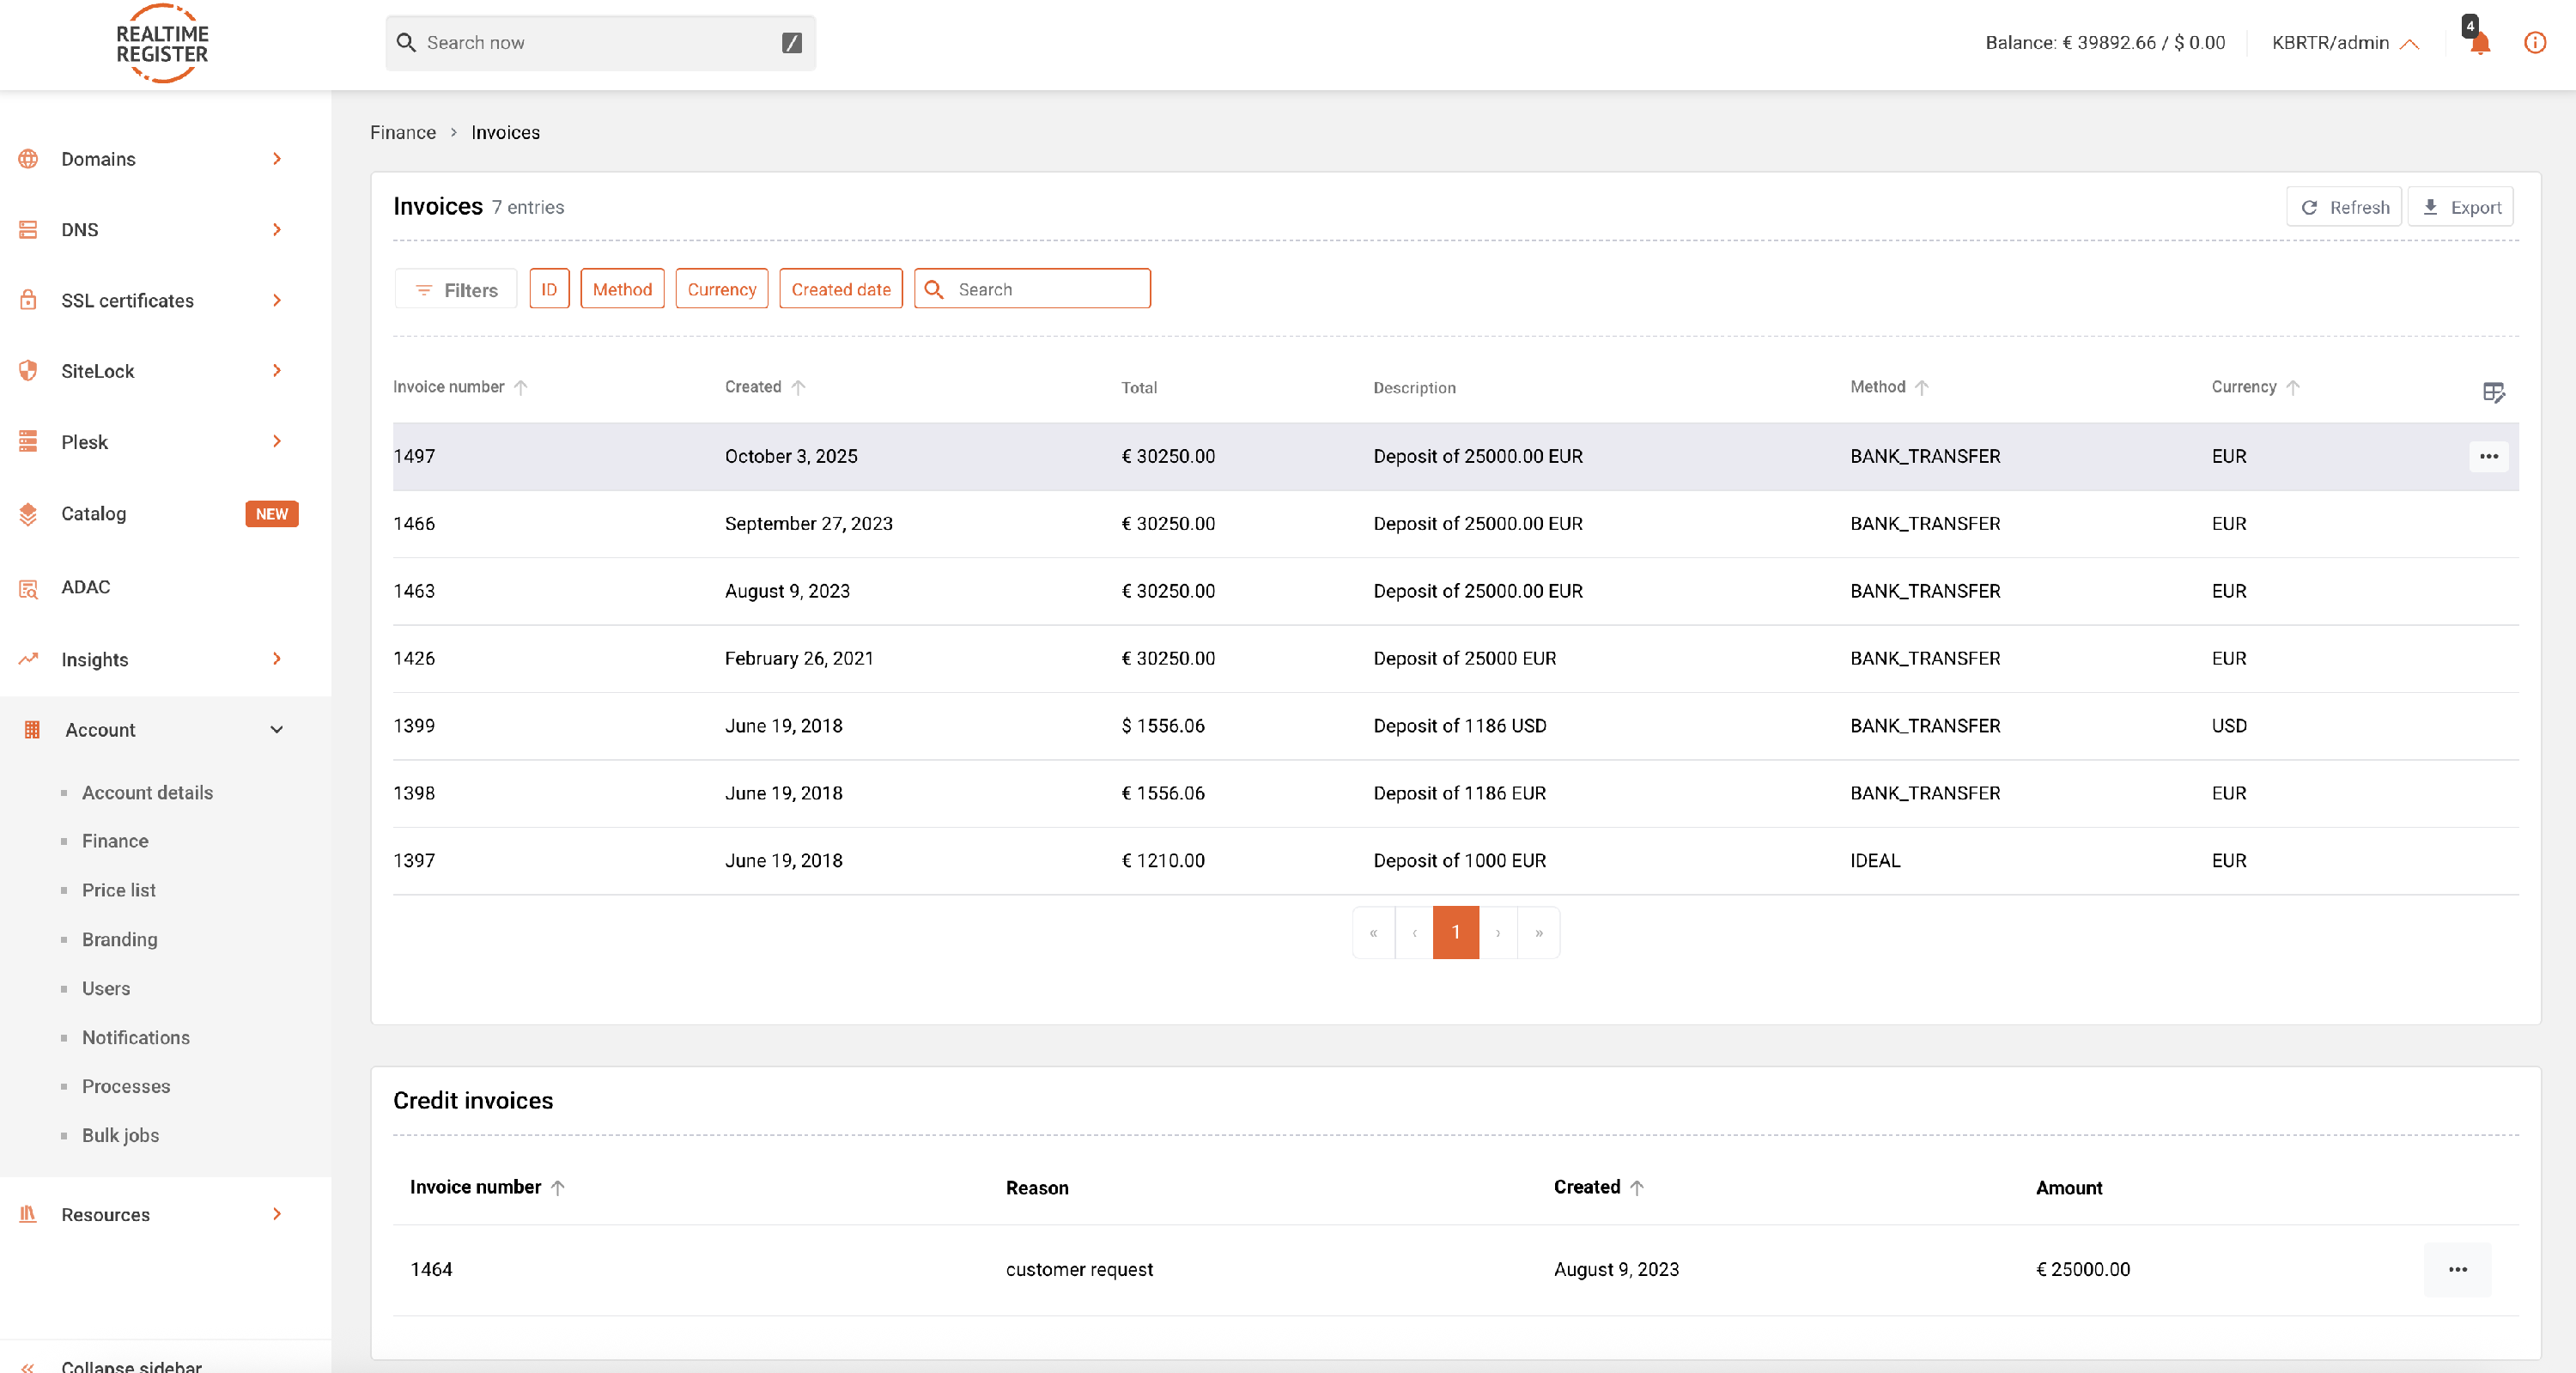2576x1373 pixels.
Task: Select the Method filter chip
Action: [x=622, y=289]
